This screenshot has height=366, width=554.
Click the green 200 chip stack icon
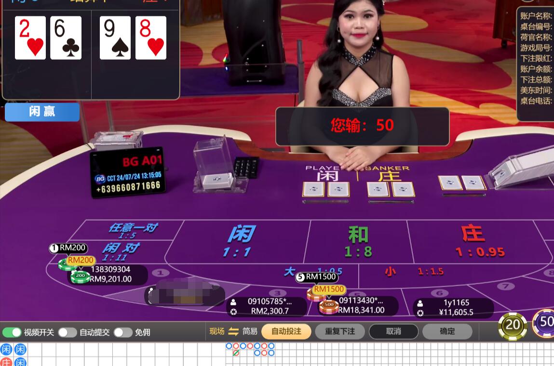coord(80,277)
